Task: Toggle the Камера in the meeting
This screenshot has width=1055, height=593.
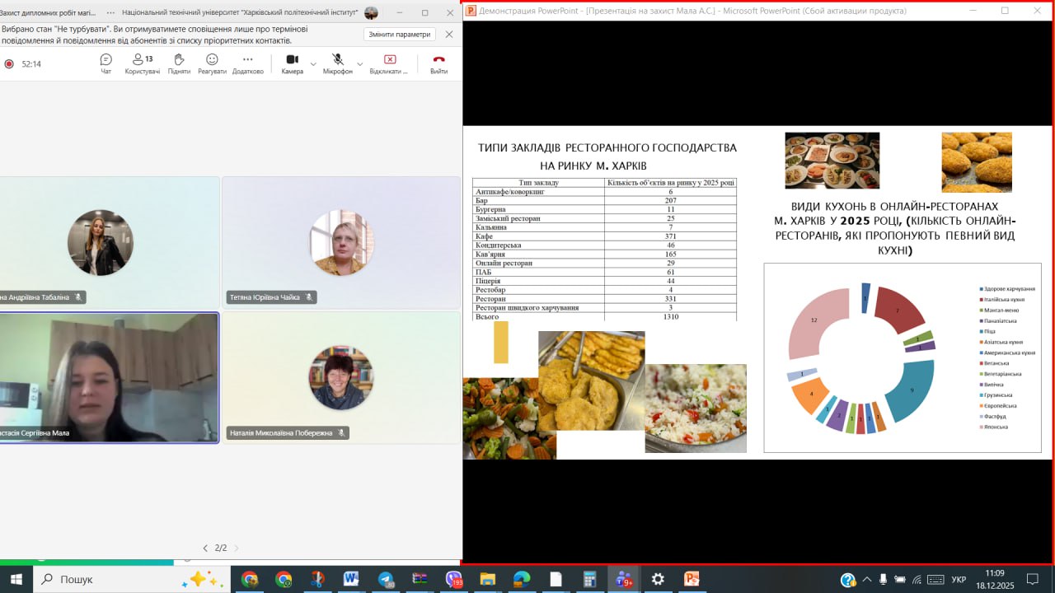Action: click(x=292, y=63)
